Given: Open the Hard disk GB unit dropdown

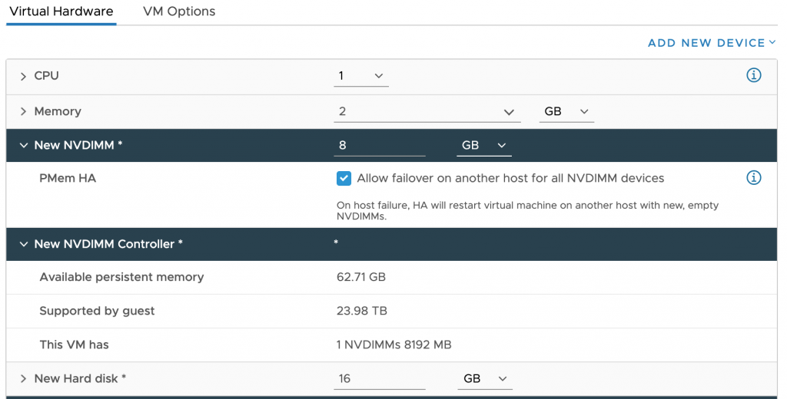Looking at the screenshot, I should 484,379.
